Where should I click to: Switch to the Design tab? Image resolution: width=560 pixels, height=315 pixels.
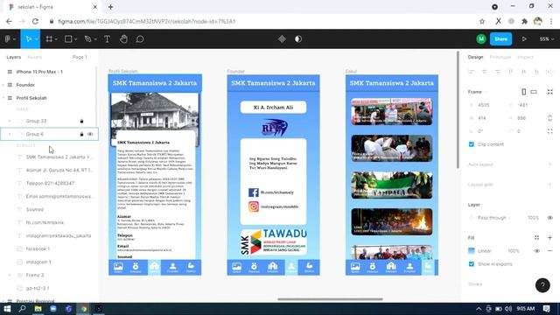point(475,57)
